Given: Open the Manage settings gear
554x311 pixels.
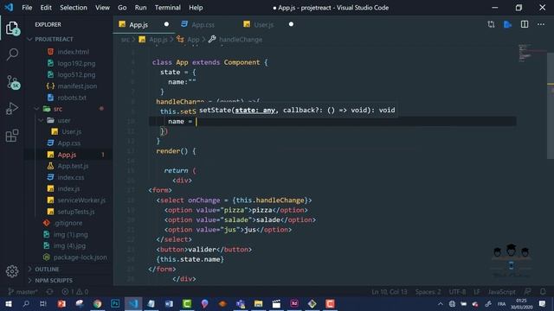Looking at the screenshot, I should [x=12, y=271].
